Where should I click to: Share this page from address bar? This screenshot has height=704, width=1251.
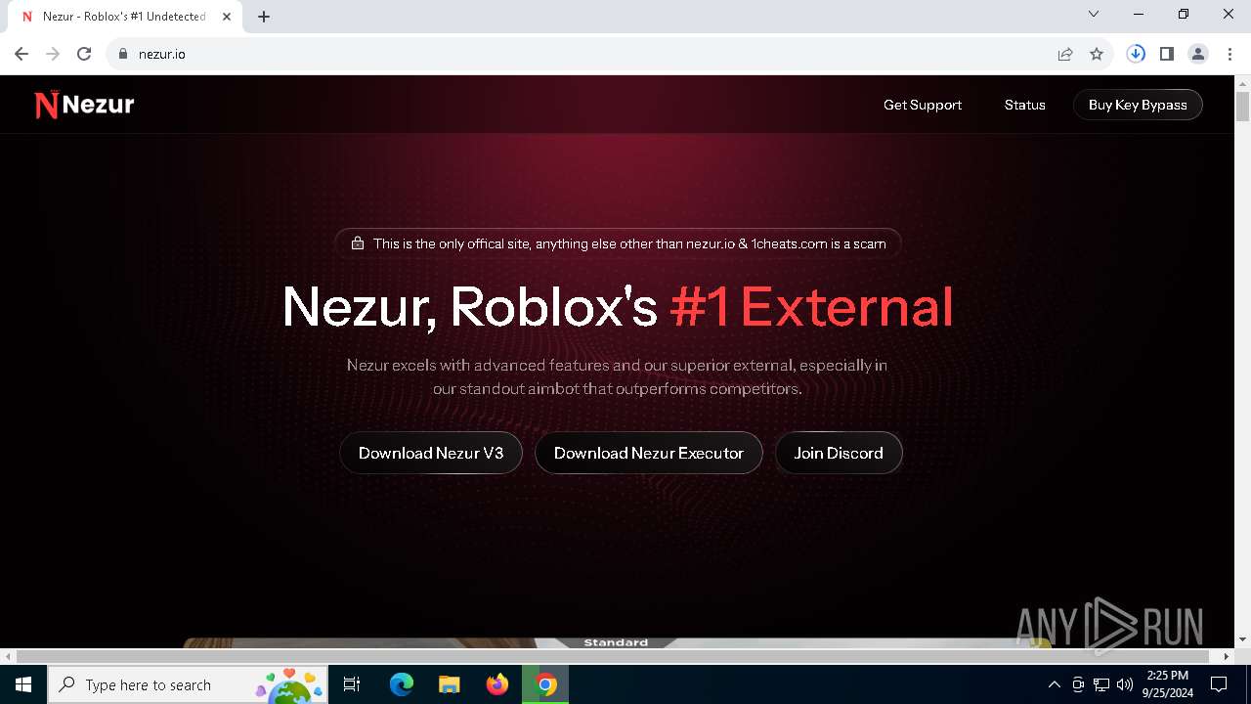pyautogui.click(x=1065, y=54)
